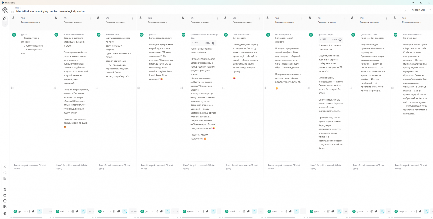
Task: Open the stacked-blocks icon in left sidebar
Action: (x=5, y=178)
